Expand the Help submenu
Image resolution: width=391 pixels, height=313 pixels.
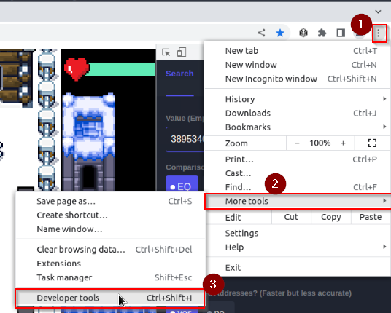[297, 247]
